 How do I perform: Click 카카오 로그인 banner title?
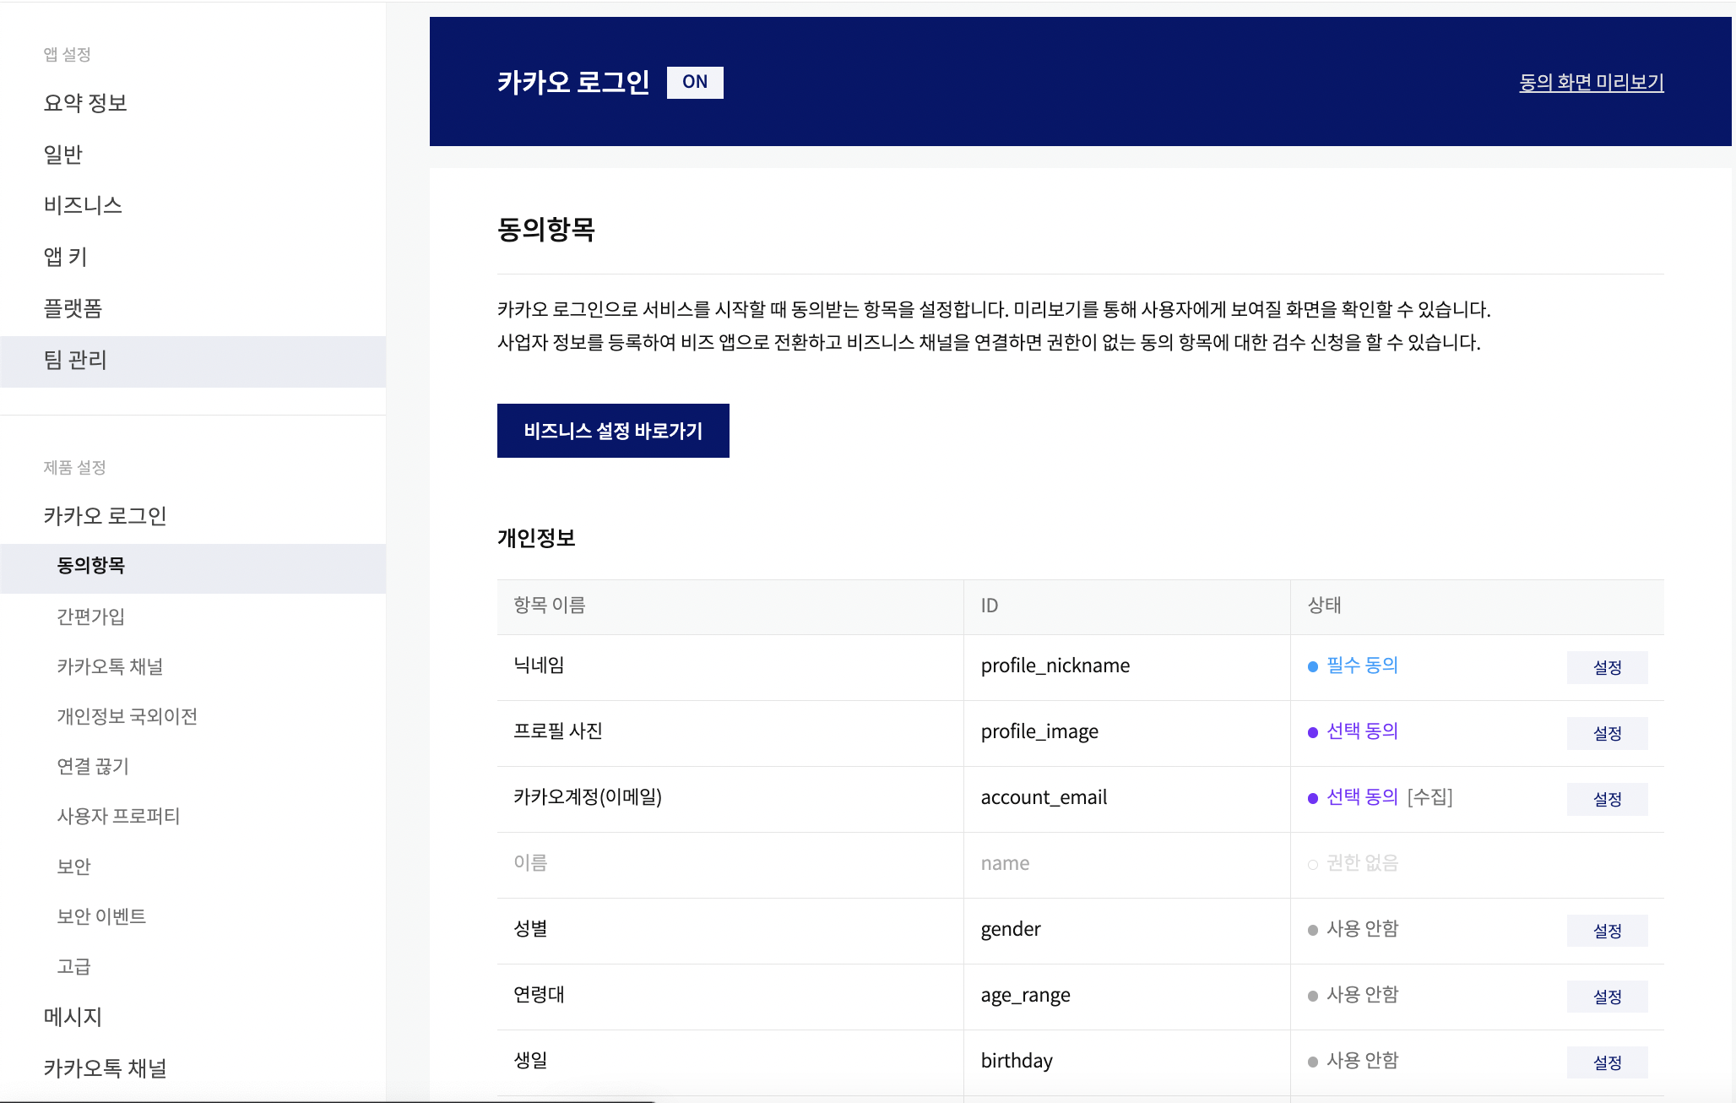573,83
